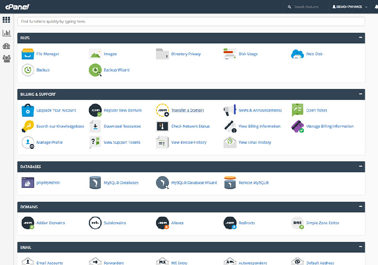
Task: Click the phpMyAdmin link
Action: [x=48, y=183]
